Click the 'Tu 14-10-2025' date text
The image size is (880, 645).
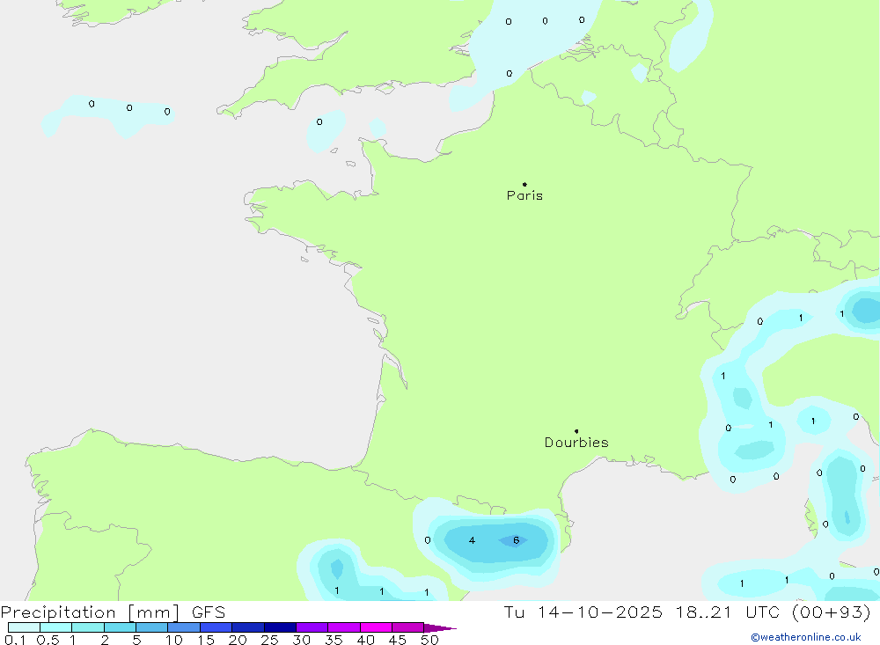click(x=583, y=612)
